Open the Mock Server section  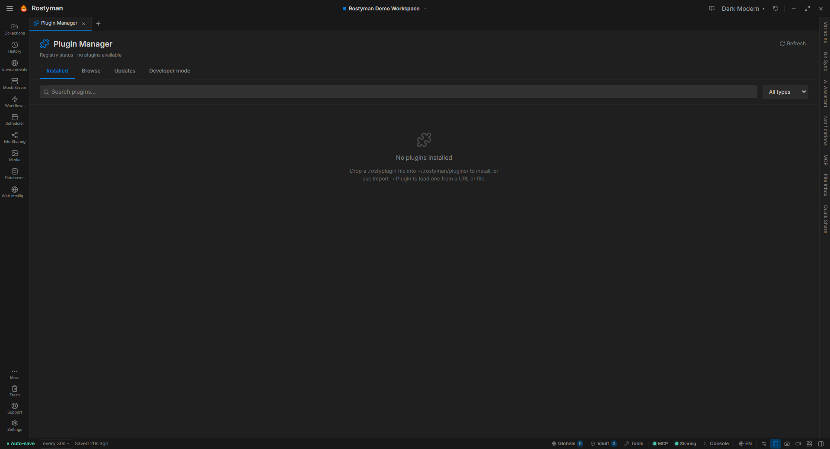click(x=15, y=84)
